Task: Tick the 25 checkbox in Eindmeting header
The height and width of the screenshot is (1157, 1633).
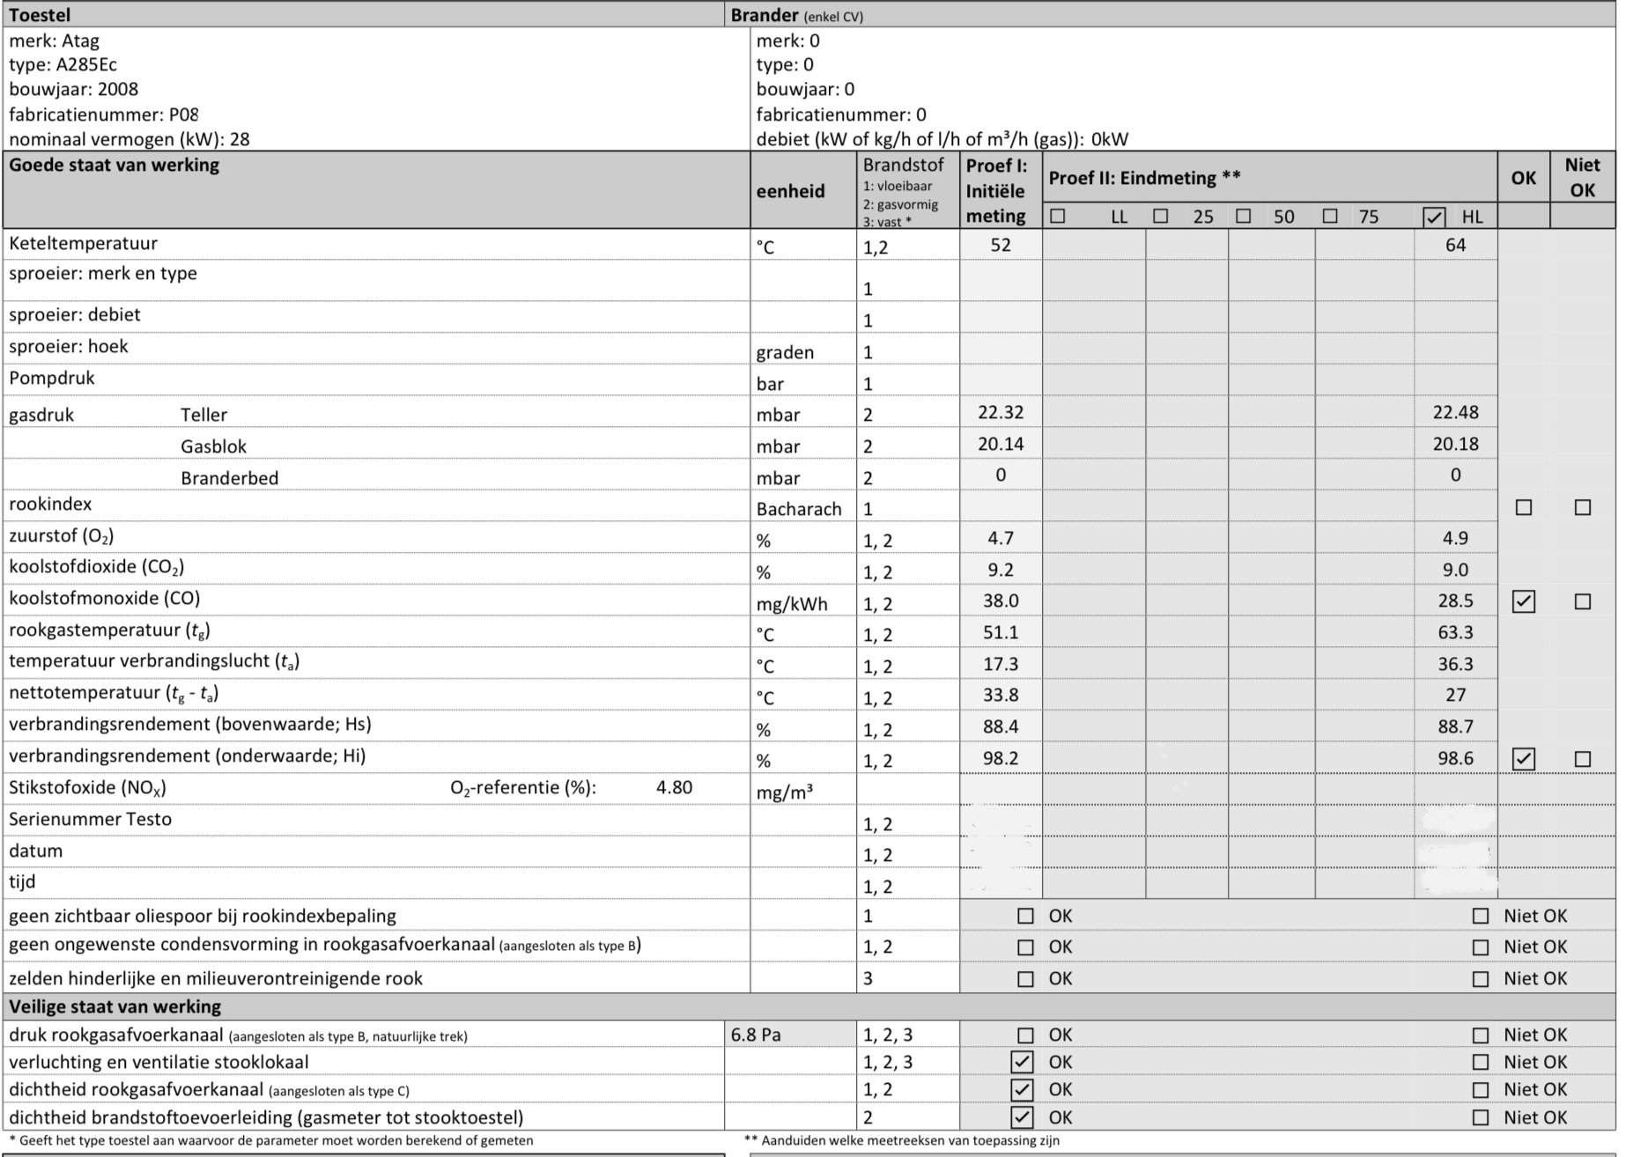Action: [x=1161, y=217]
